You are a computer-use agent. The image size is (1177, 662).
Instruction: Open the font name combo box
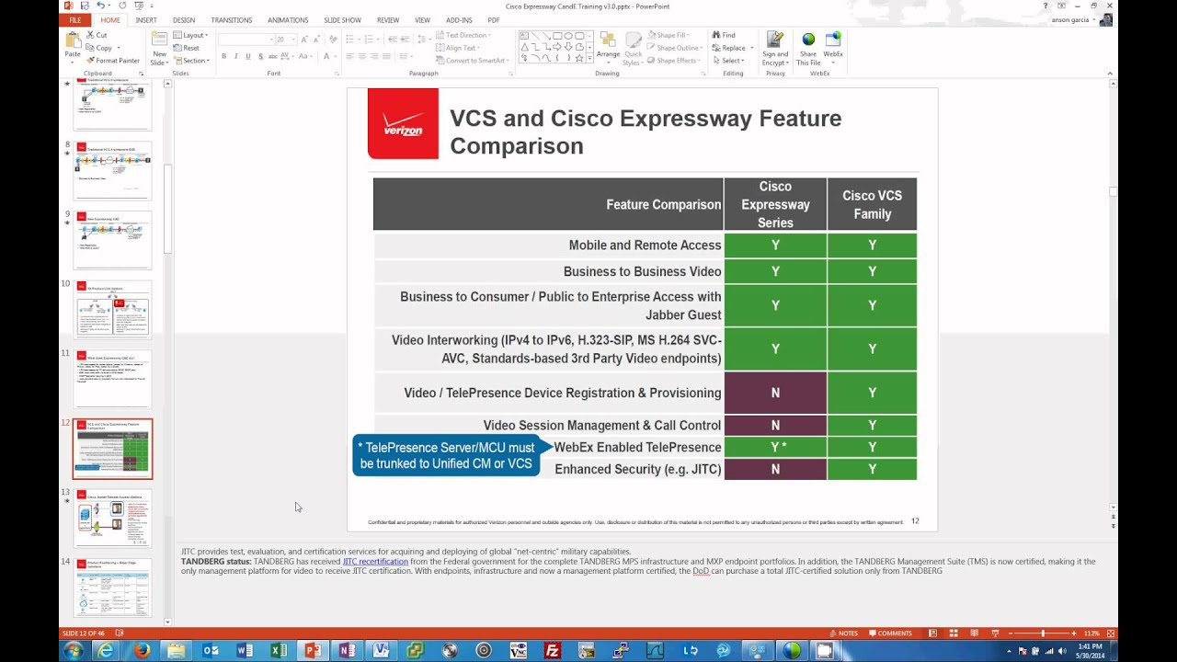point(246,40)
